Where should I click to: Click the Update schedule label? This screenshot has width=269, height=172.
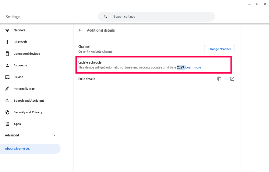(x=90, y=62)
